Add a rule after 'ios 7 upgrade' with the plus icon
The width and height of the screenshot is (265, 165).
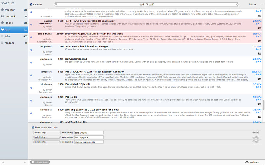tap(258, 137)
